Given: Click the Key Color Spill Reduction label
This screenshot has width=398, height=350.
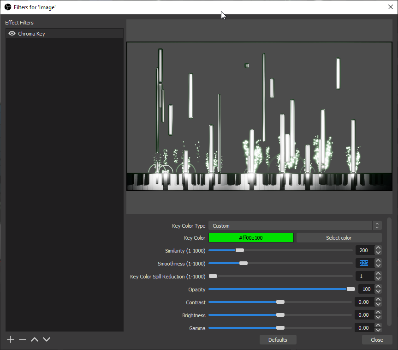Looking at the screenshot, I should coord(168,277).
